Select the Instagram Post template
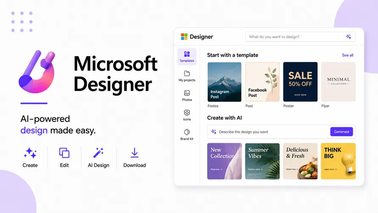 pyautogui.click(x=224, y=82)
